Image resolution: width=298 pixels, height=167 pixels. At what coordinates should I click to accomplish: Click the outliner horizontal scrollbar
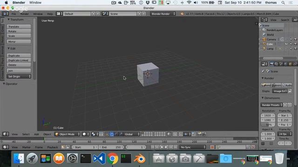click(273, 58)
